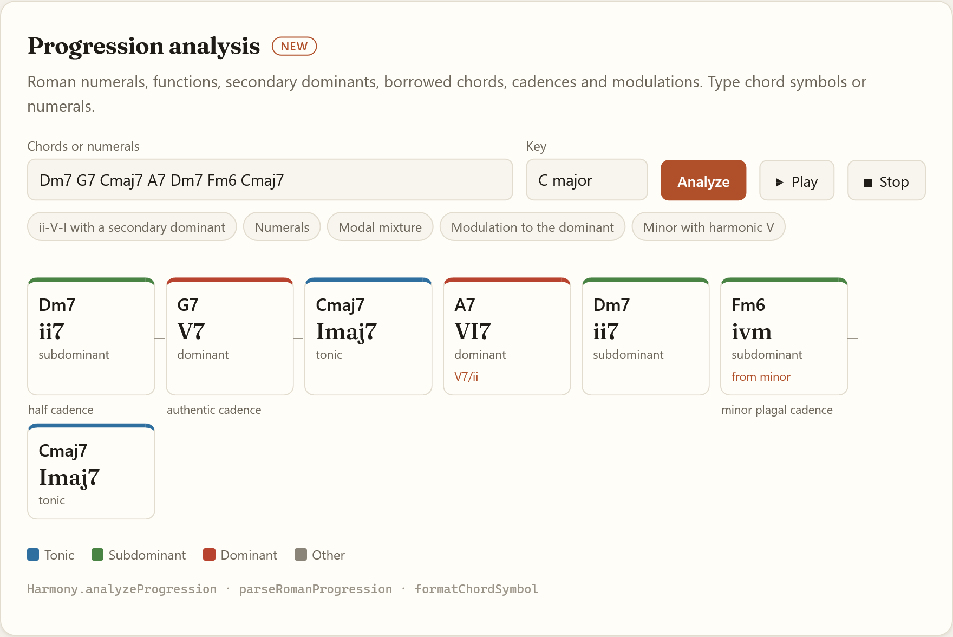Stop playback with the Stop button

click(886, 180)
